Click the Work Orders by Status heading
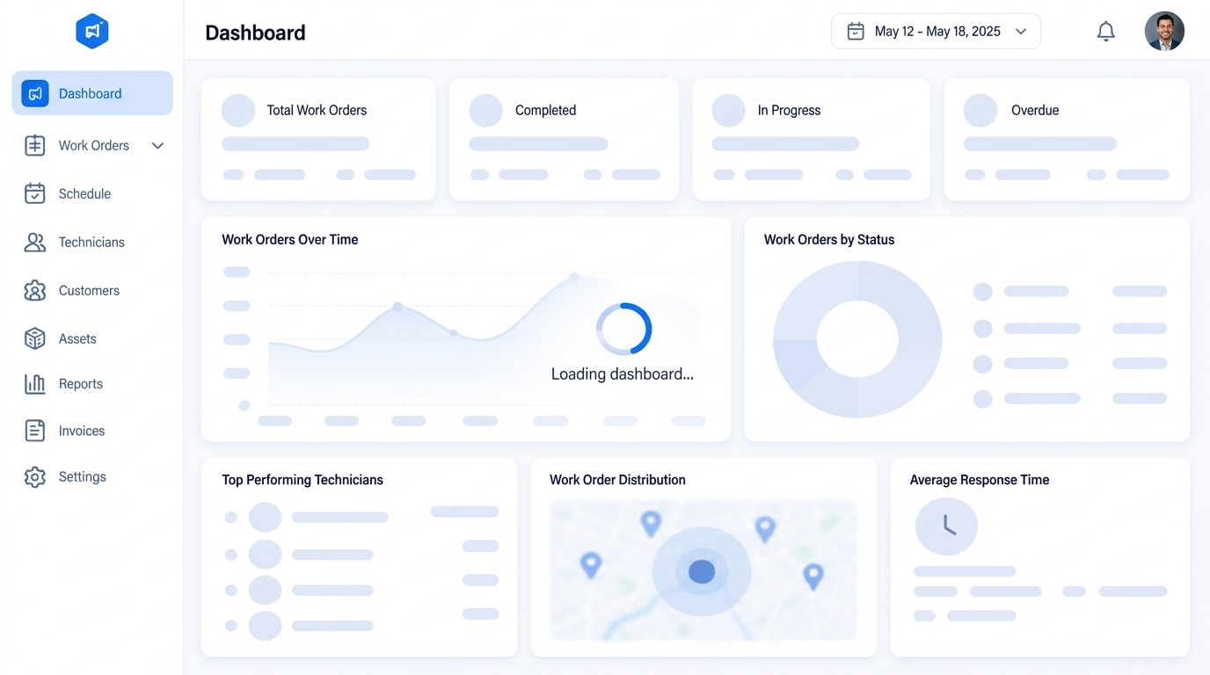1210x675 pixels. coord(829,240)
